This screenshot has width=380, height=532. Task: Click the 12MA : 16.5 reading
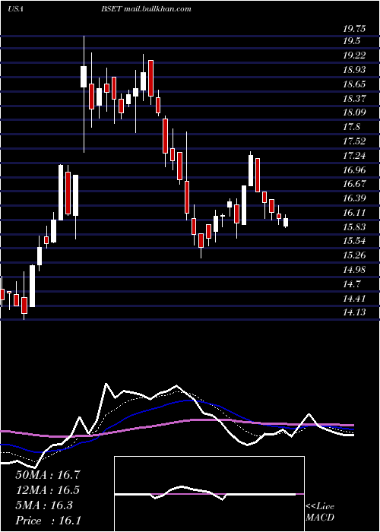pyautogui.click(x=47, y=490)
